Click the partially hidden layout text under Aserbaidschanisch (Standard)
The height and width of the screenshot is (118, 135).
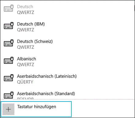click(x=25, y=98)
